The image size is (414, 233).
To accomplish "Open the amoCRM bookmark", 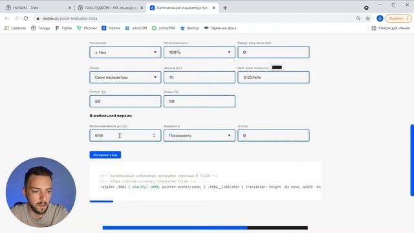I will (x=136, y=28).
